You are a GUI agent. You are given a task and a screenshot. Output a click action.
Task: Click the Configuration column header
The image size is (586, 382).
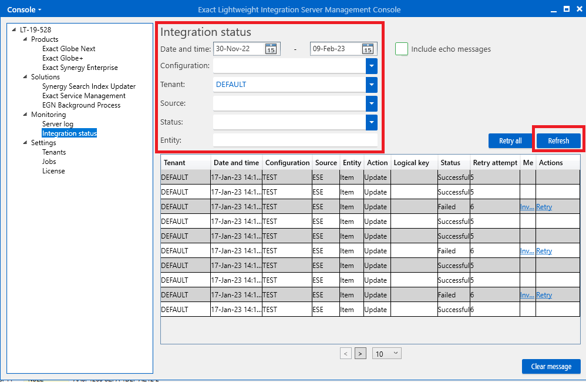click(287, 163)
